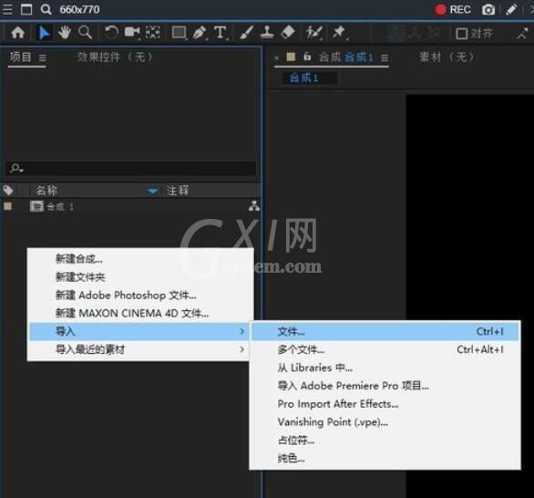
Task: Click the pencil annotate icon at top
Action: click(x=511, y=9)
